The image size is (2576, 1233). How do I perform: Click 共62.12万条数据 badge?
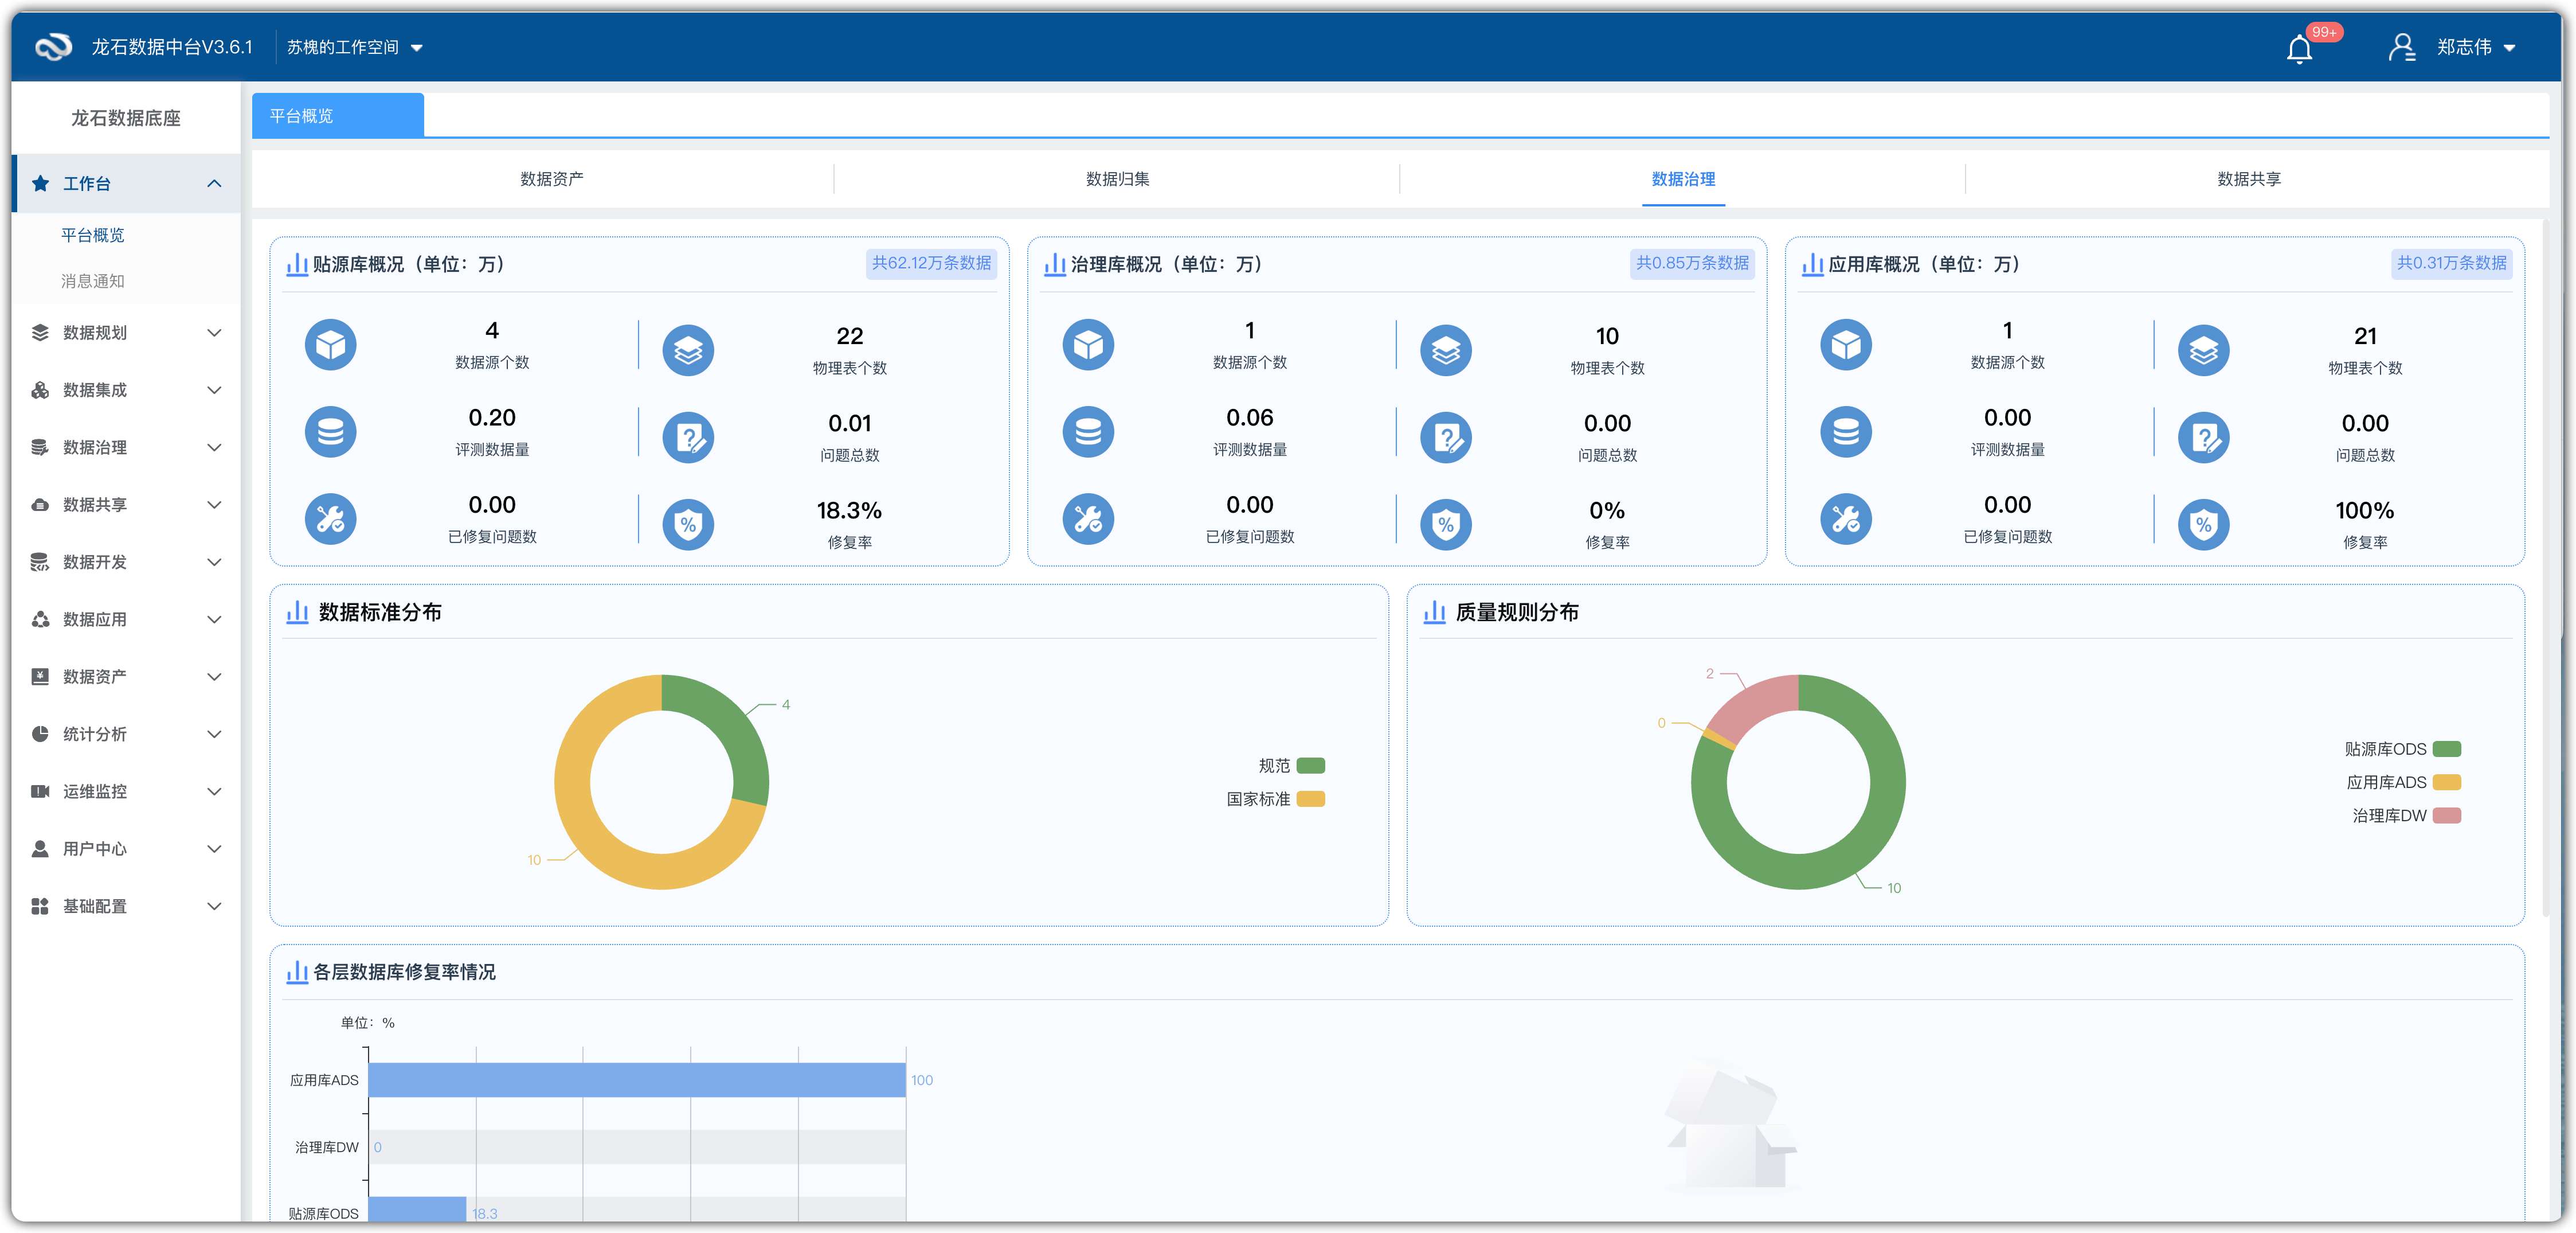(930, 263)
